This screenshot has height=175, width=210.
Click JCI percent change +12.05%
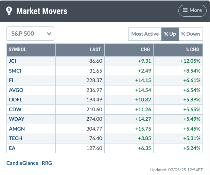click(x=190, y=61)
